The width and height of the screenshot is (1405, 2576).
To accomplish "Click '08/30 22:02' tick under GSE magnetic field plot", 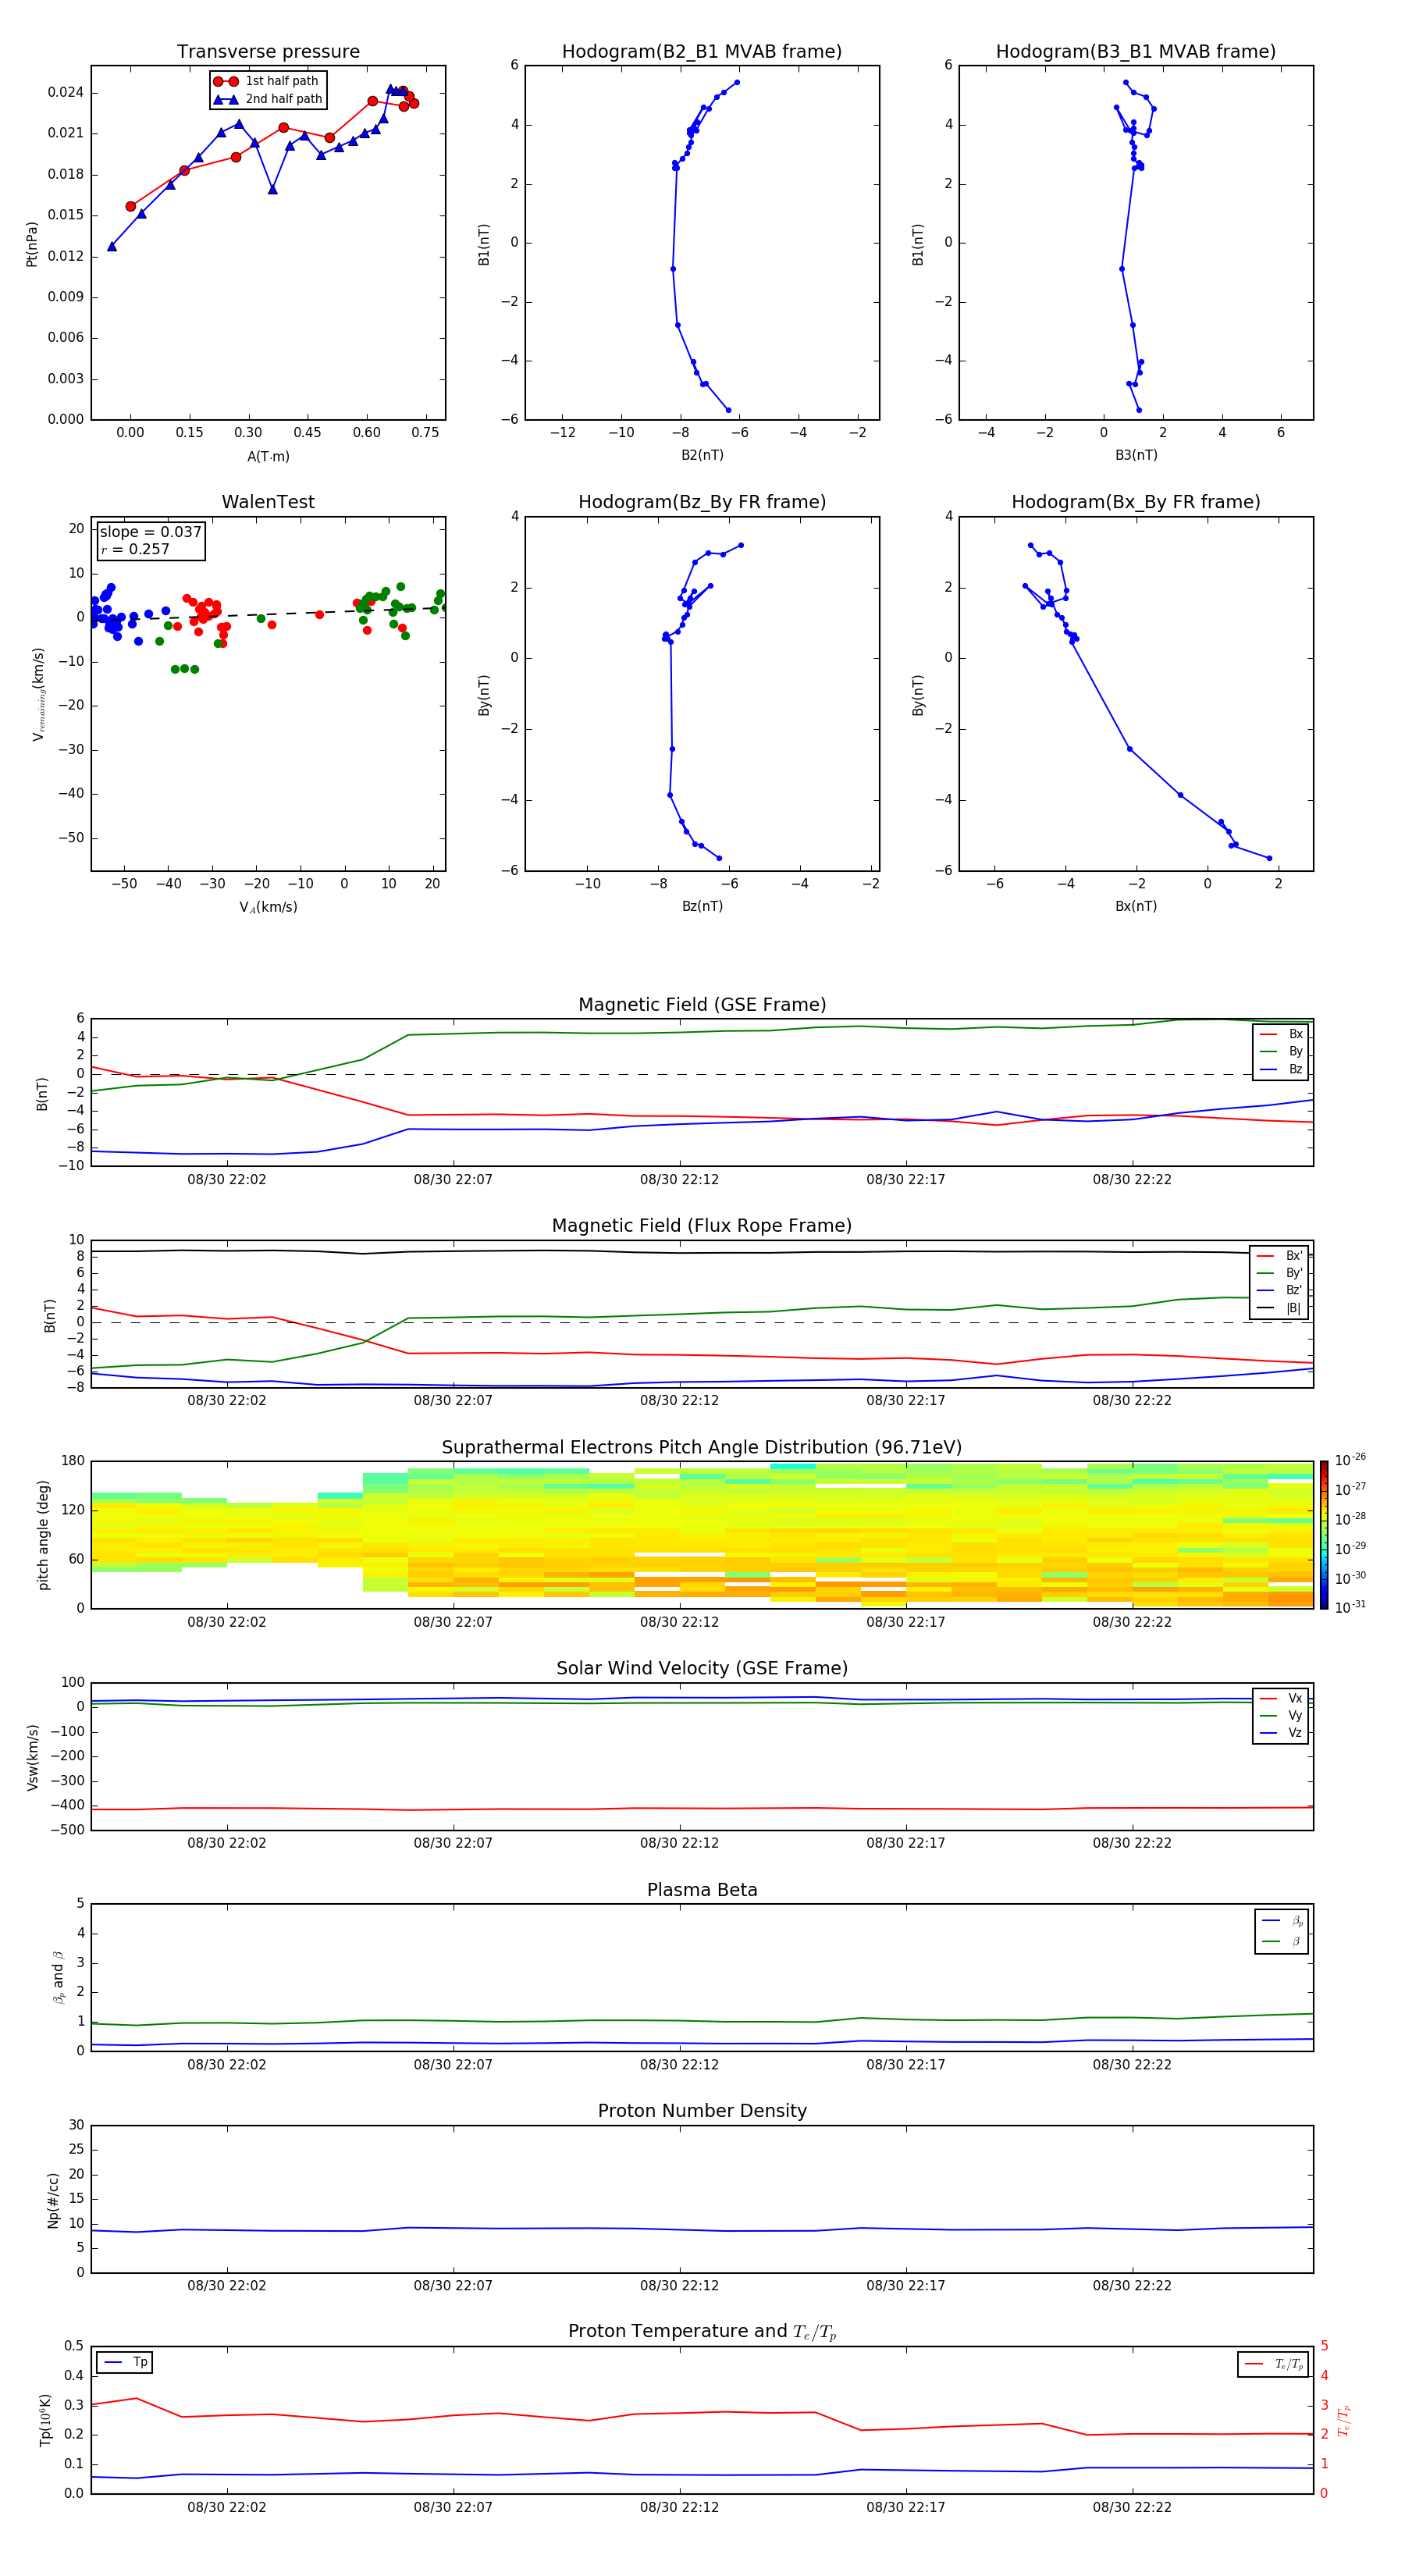I will [x=227, y=1180].
